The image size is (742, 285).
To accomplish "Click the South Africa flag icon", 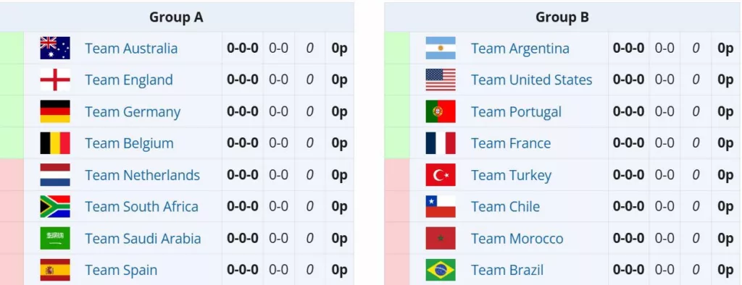I will tap(55, 207).
